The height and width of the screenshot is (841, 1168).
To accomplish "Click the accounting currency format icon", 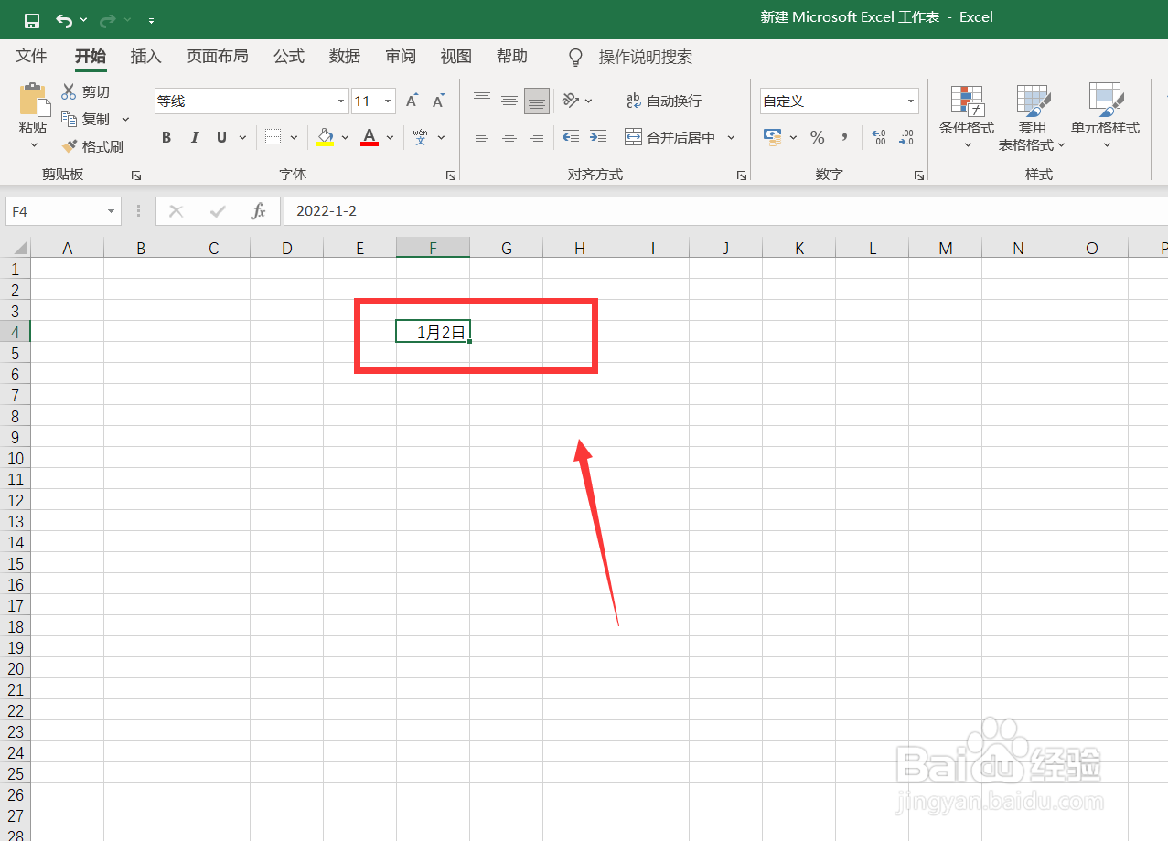I will pos(773,137).
